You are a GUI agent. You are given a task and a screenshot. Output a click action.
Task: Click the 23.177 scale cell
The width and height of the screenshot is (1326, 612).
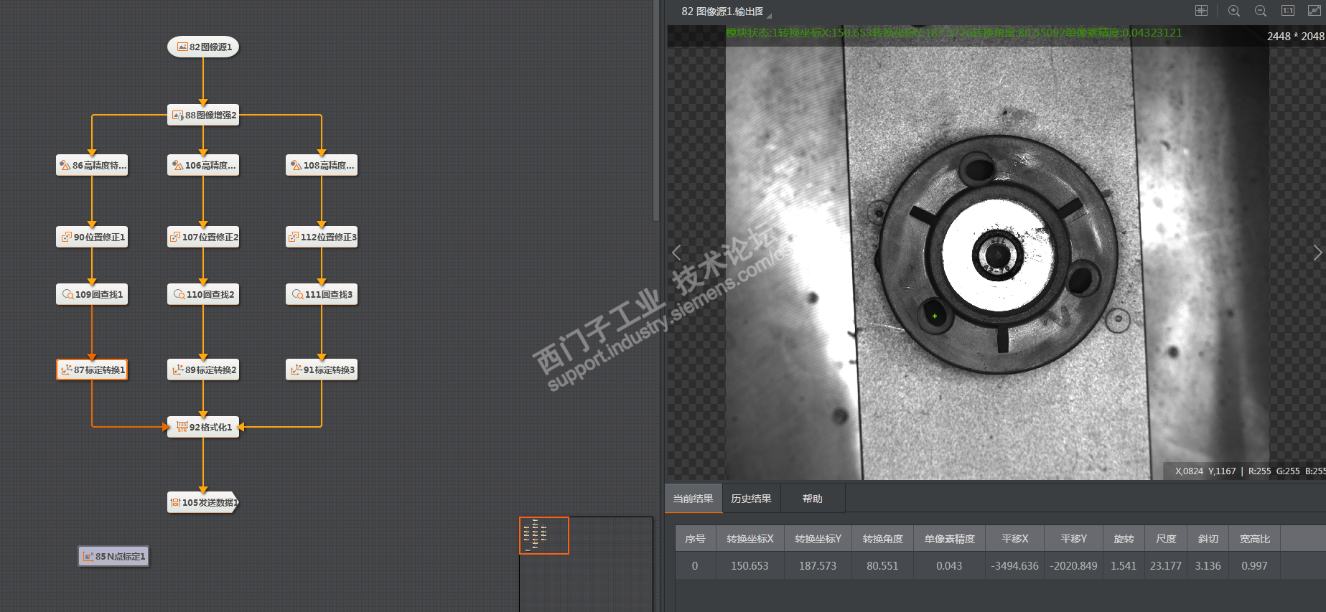point(1166,565)
